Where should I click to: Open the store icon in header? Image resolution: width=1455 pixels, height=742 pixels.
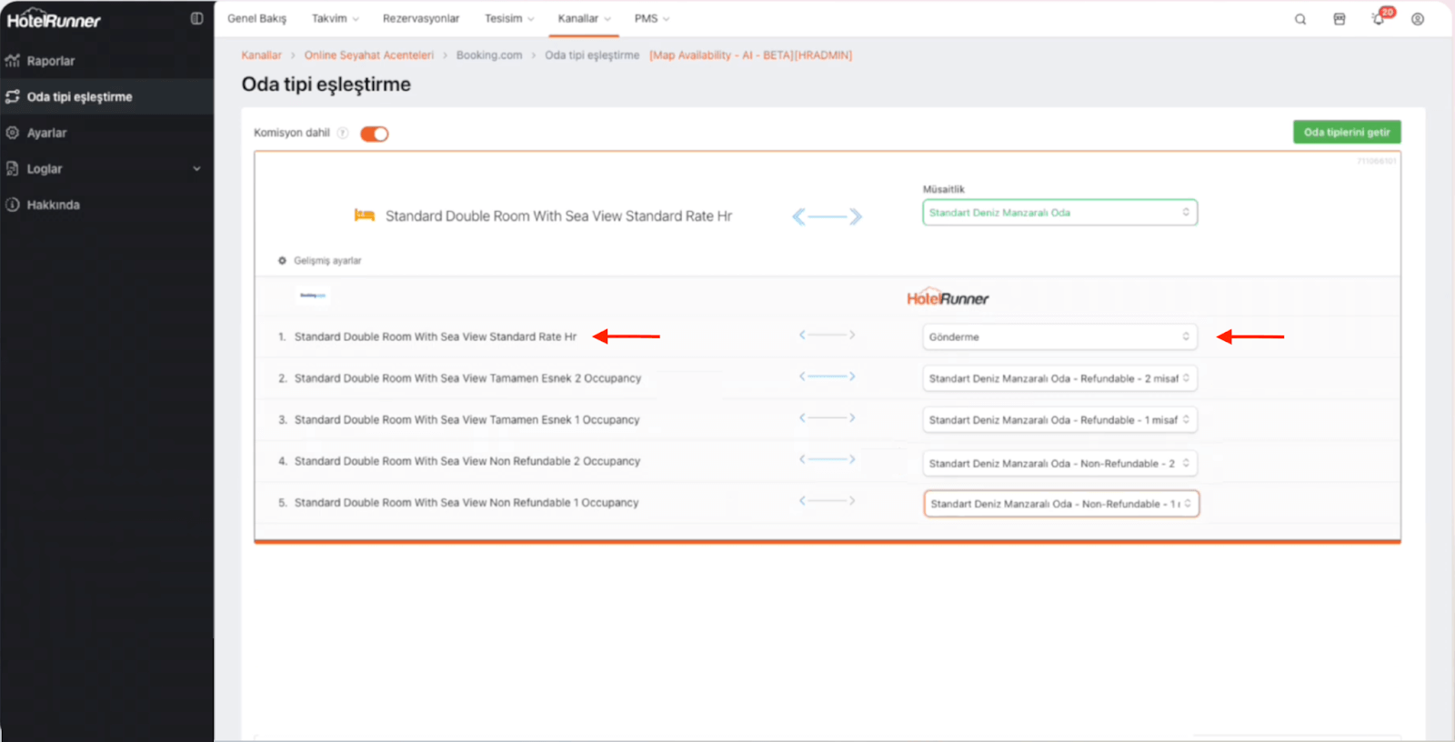click(x=1340, y=19)
